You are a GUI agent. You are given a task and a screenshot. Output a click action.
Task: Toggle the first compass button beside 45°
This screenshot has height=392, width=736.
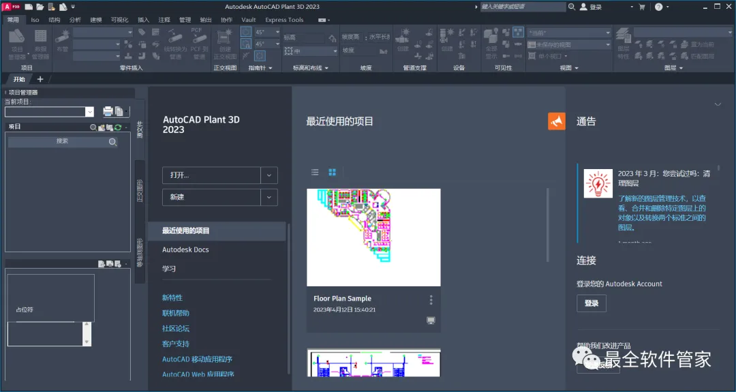coord(246,32)
